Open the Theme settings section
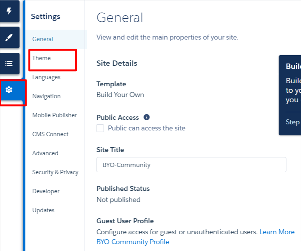This screenshot has height=251, width=301. [x=41, y=58]
